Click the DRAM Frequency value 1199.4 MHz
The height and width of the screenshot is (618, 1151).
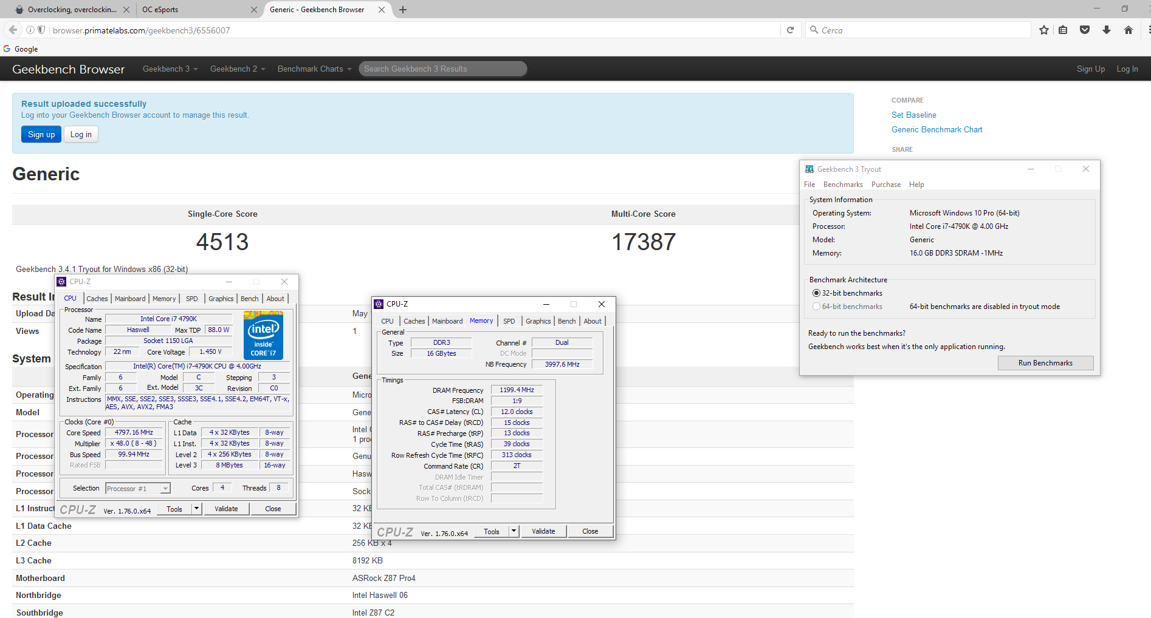(517, 390)
